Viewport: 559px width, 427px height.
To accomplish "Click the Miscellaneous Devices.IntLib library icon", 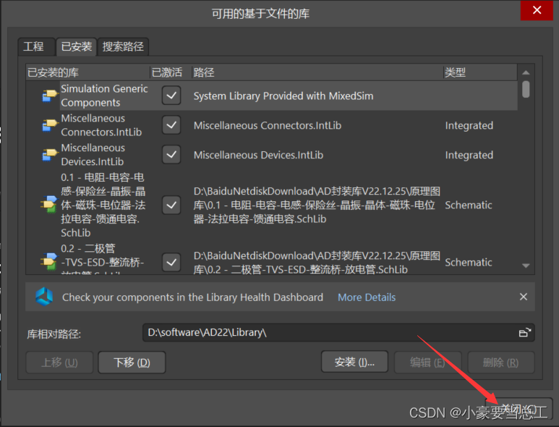I will click(49, 155).
